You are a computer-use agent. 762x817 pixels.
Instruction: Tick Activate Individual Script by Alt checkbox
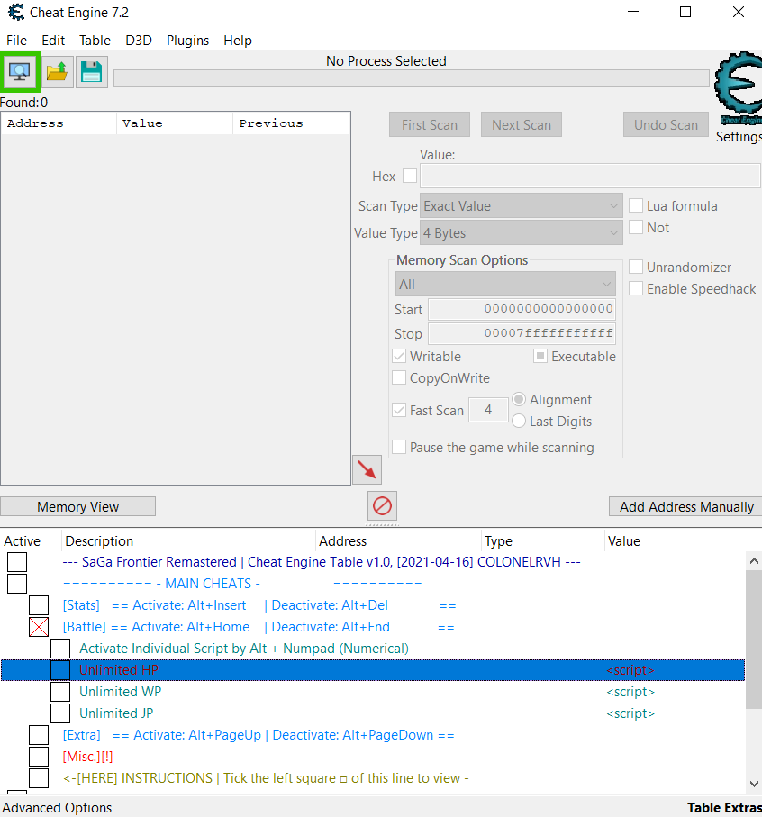(60, 649)
